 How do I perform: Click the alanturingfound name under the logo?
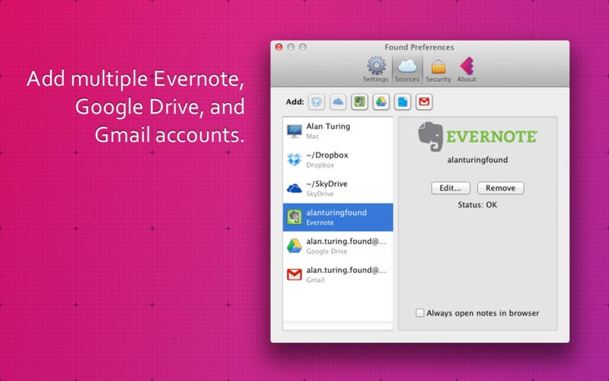click(x=477, y=160)
